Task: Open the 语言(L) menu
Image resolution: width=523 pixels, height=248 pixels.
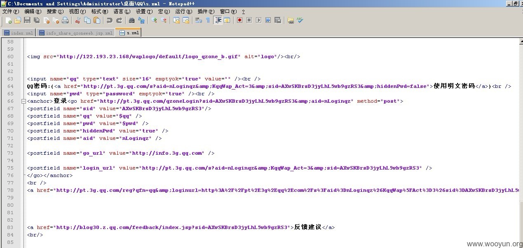Action: click(x=122, y=11)
